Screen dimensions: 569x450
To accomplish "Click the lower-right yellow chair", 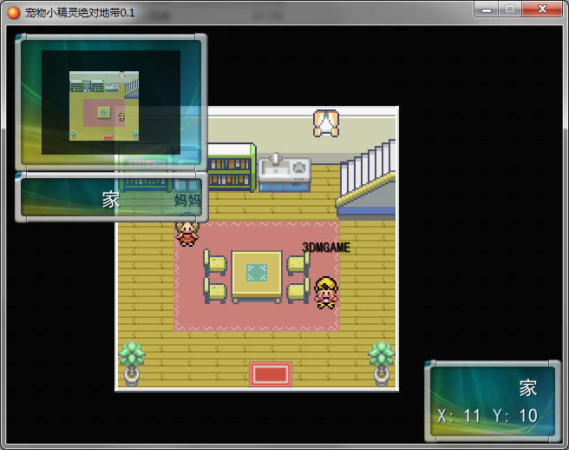I will coord(298,290).
